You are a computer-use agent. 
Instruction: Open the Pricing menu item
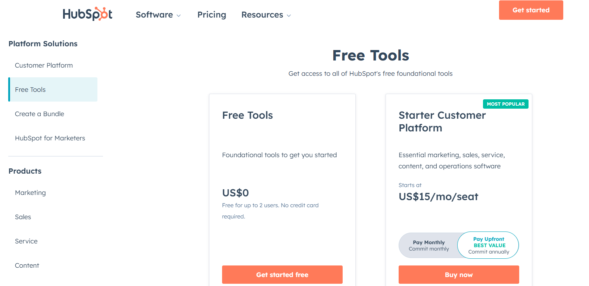tap(212, 15)
